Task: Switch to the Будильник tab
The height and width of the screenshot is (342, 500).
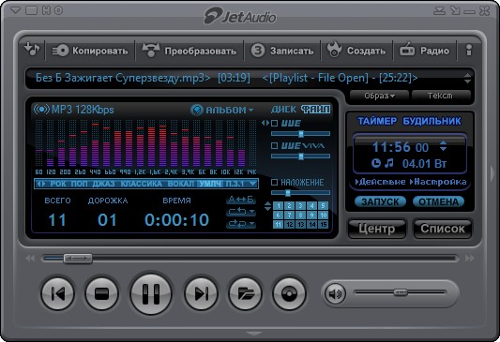Action: click(432, 121)
